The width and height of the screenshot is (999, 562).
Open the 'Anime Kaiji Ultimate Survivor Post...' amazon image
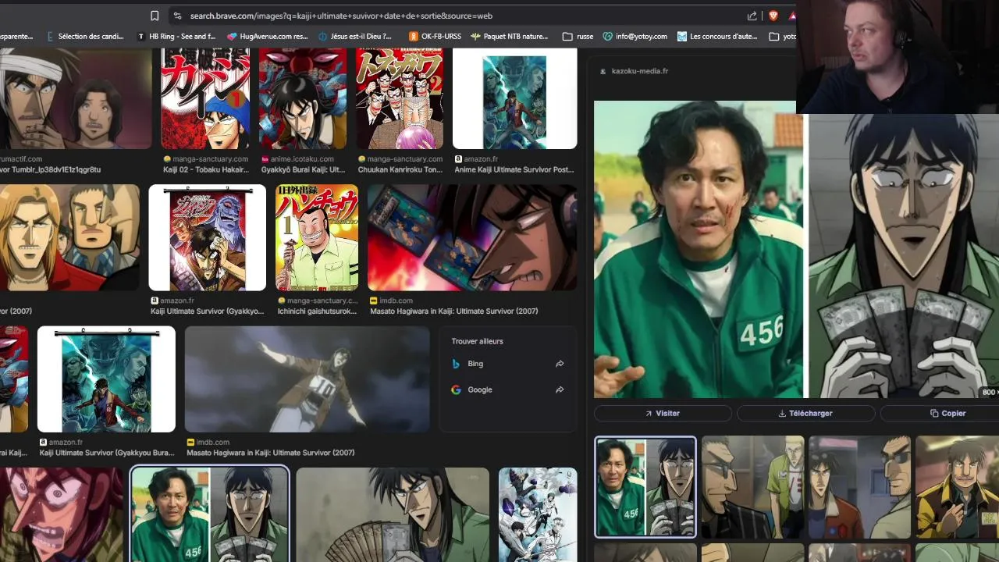tap(515, 98)
